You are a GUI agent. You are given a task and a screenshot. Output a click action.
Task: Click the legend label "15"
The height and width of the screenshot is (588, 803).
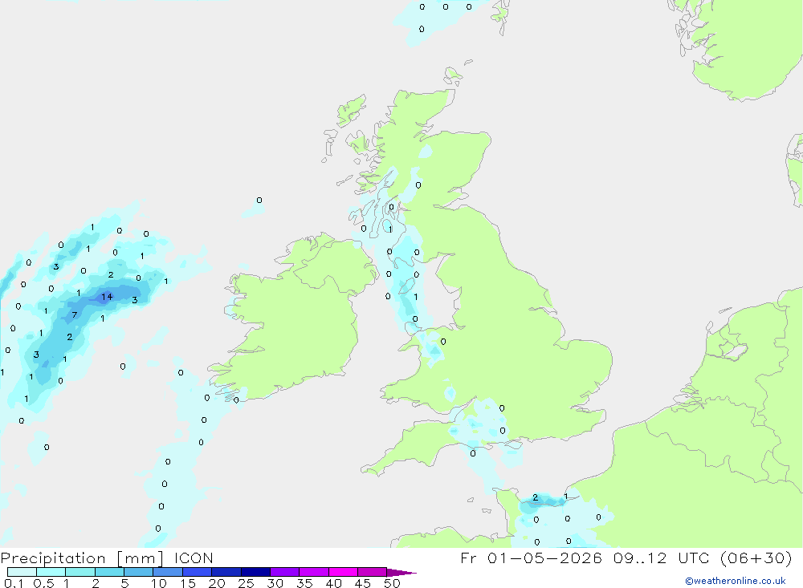tap(188, 583)
